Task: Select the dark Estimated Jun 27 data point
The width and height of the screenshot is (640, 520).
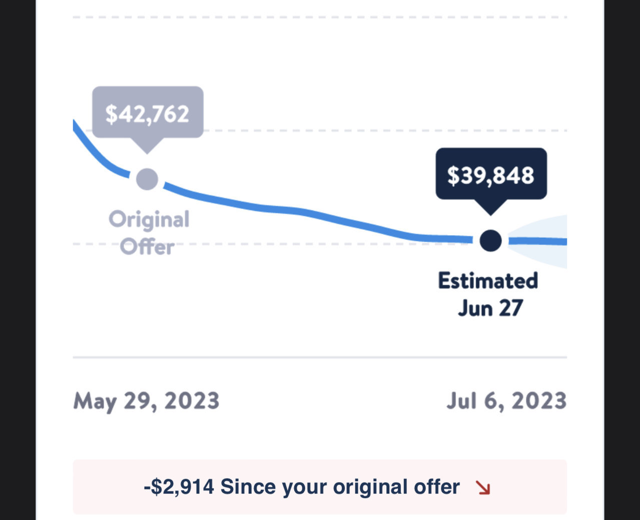Action: click(490, 241)
